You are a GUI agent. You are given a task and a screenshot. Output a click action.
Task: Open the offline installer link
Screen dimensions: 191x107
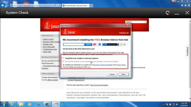coord(53,80)
